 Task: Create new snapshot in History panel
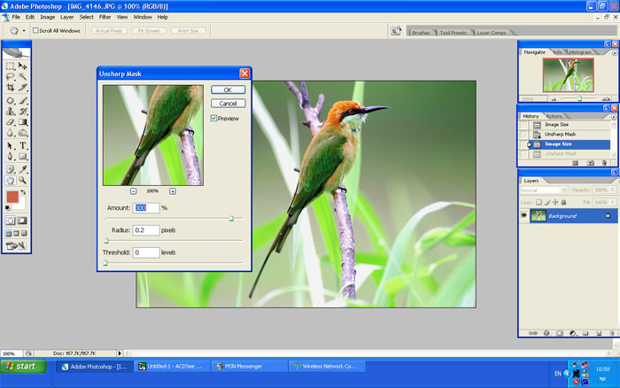point(591,163)
